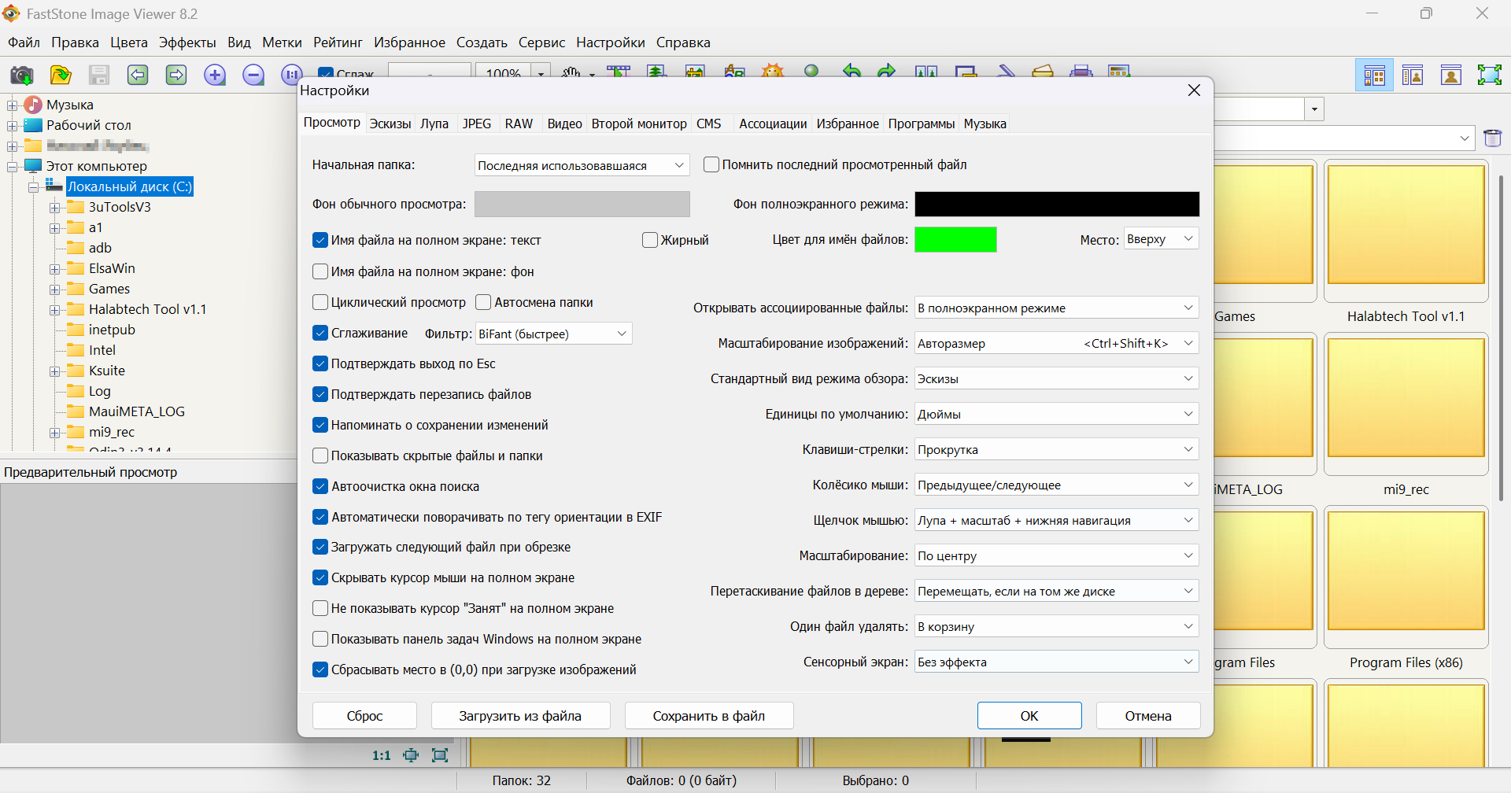Click the circular actual-size icon after zoom out
The width and height of the screenshot is (1511, 793).
click(291, 75)
